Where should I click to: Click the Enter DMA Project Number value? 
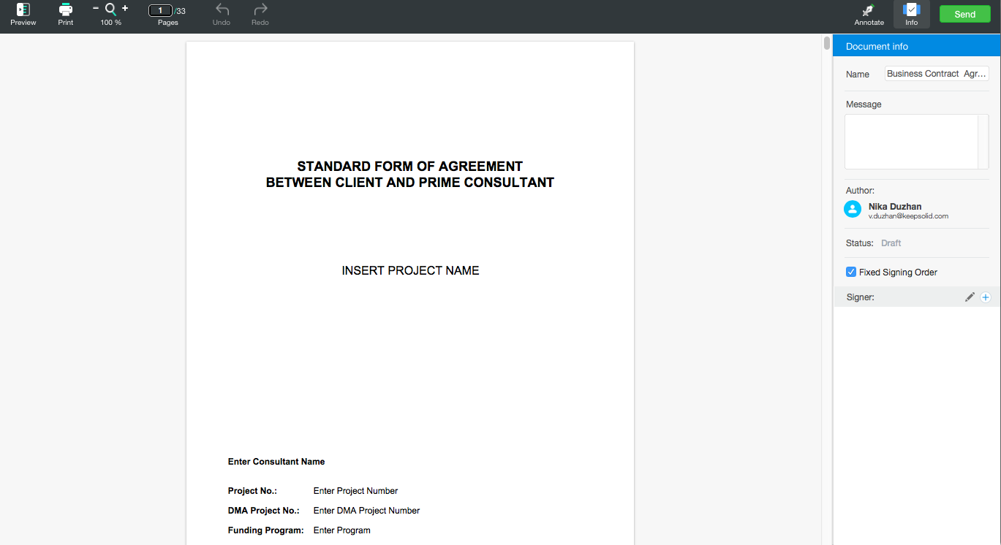tap(366, 511)
